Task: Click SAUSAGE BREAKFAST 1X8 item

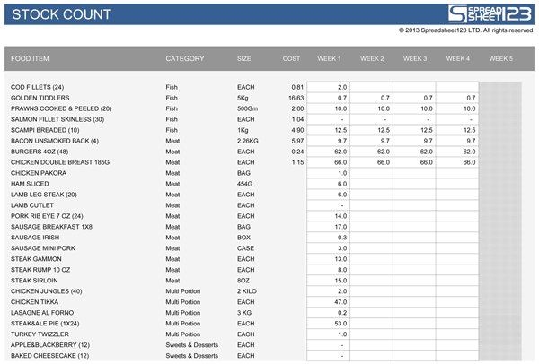Action: pyautogui.click(x=51, y=227)
